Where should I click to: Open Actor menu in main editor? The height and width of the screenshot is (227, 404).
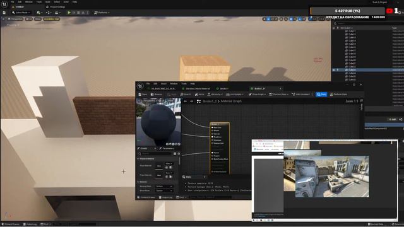(x=66, y=2)
